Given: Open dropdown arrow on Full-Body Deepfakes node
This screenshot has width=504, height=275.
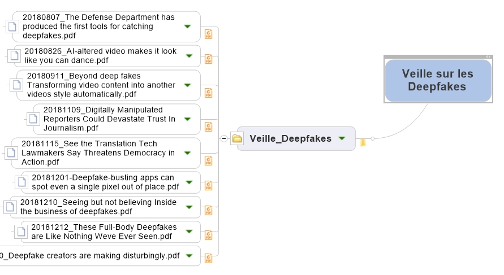Looking at the screenshot, I should coord(189,232).
